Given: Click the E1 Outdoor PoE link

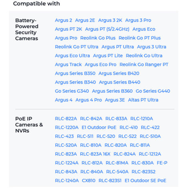Looking at the screenshot, I should 99,128.
